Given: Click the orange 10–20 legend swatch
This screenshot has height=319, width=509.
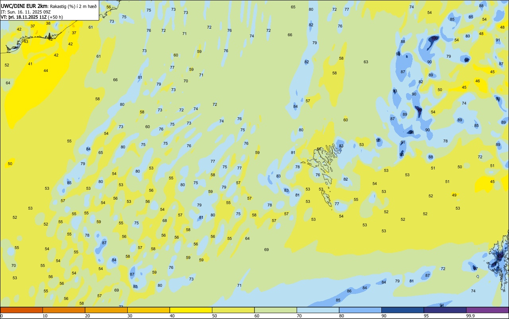Looking at the screenshot, I should point(64,310).
